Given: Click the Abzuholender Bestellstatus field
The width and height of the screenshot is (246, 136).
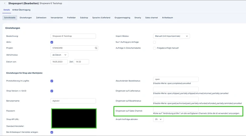Looking at the screenshot, I should (176, 79).
